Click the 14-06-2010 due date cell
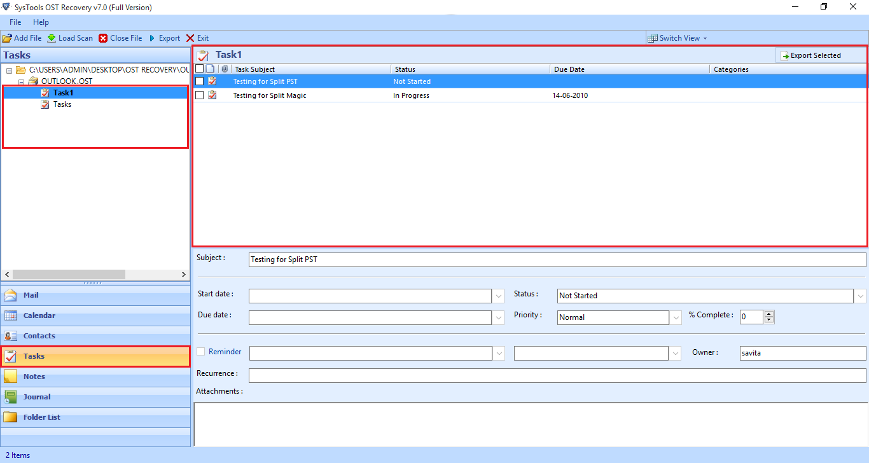 pyautogui.click(x=570, y=95)
